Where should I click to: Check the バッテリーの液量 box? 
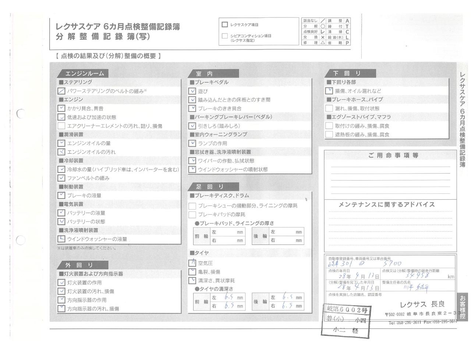coord(61,213)
